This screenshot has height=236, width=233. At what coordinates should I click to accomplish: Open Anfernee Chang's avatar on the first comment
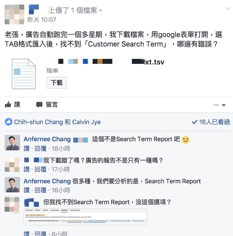coord(12,143)
